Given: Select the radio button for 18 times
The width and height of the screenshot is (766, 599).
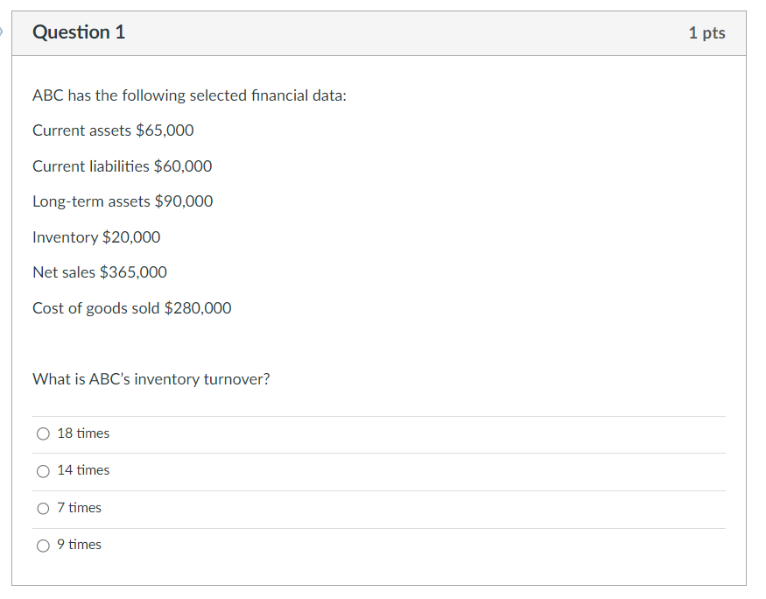Looking at the screenshot, I should [x=43, y=433].
